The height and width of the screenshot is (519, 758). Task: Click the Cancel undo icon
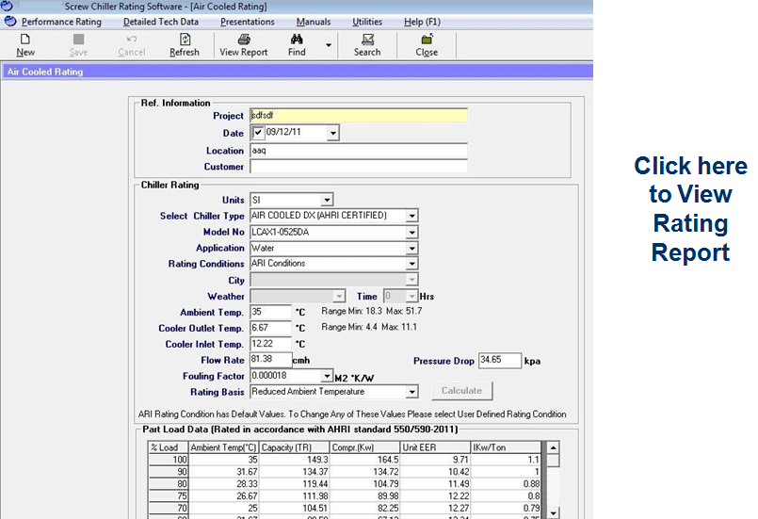132,40
